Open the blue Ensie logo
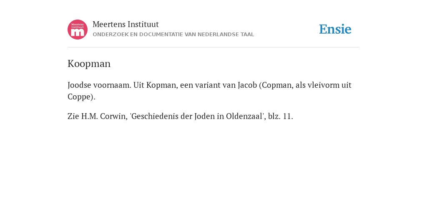Image resolution: width=427 pixels, height=213 pixels. (335, 29)
